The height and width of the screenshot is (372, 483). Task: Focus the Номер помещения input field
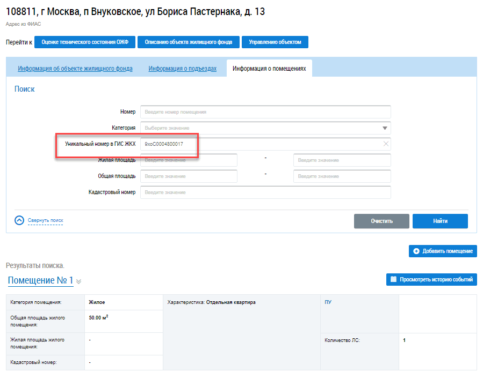265,112
